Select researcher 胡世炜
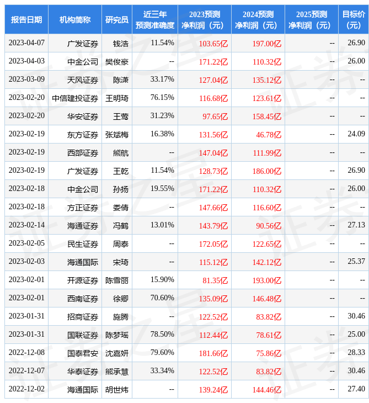The image size is (369, 403). coord(117,390)
